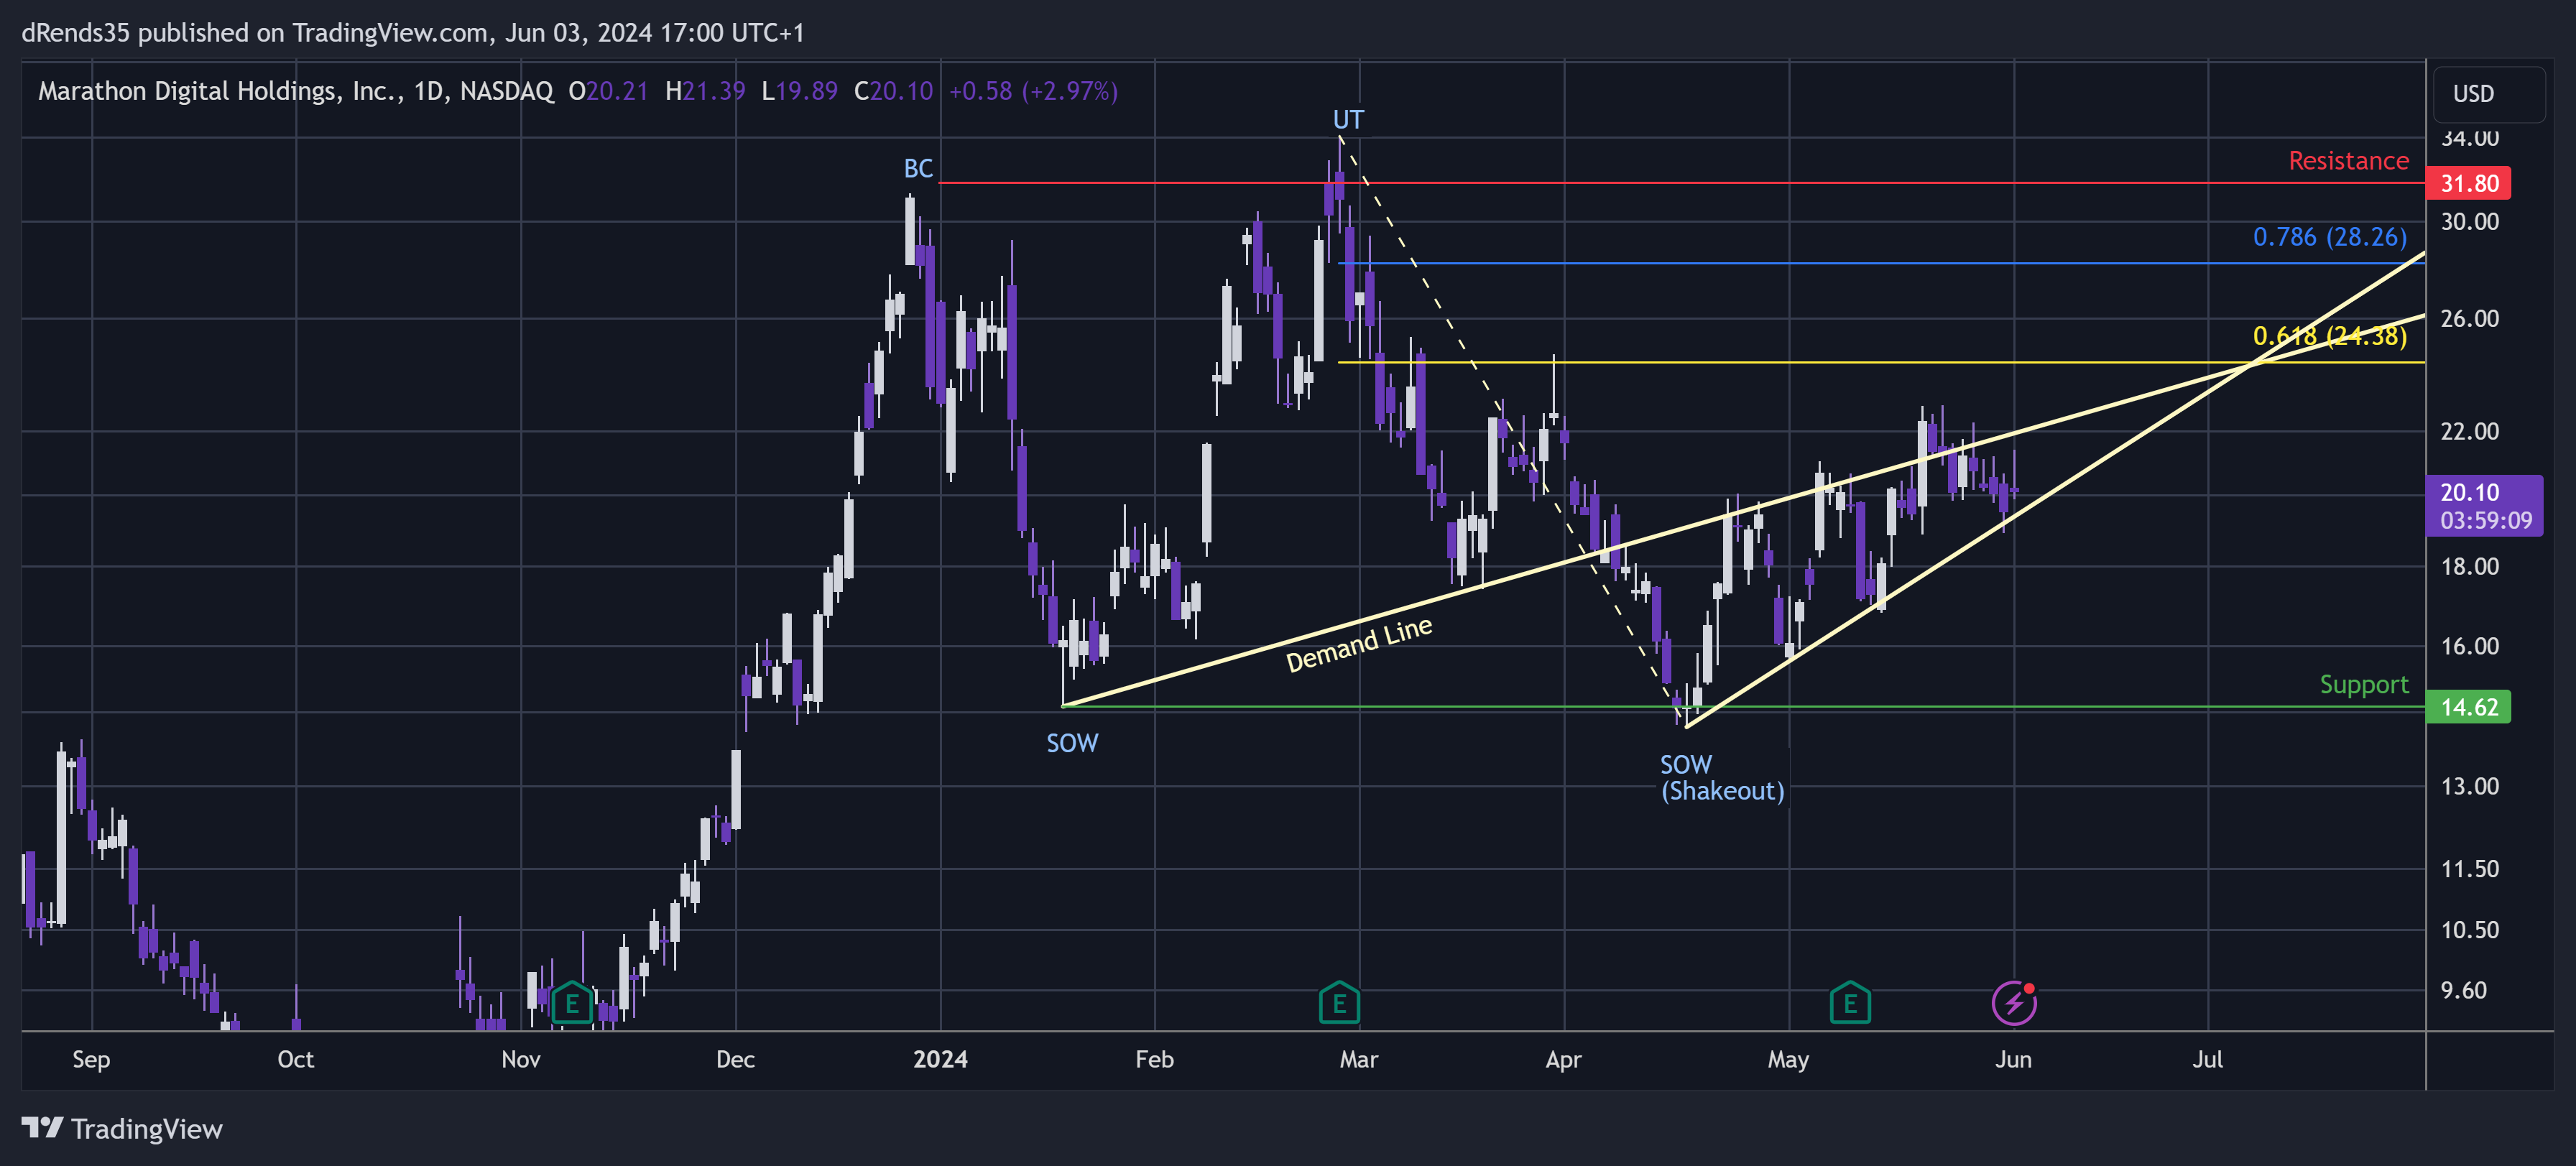Click the 9.60 price axis label

(2463, 991)
